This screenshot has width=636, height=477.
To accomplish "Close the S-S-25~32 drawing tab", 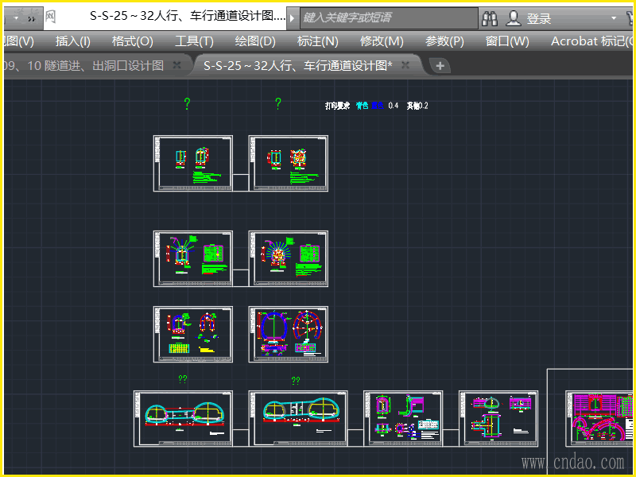I will [405, 65].
